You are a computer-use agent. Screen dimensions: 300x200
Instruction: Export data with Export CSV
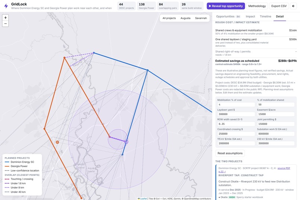tap(279, 6)
